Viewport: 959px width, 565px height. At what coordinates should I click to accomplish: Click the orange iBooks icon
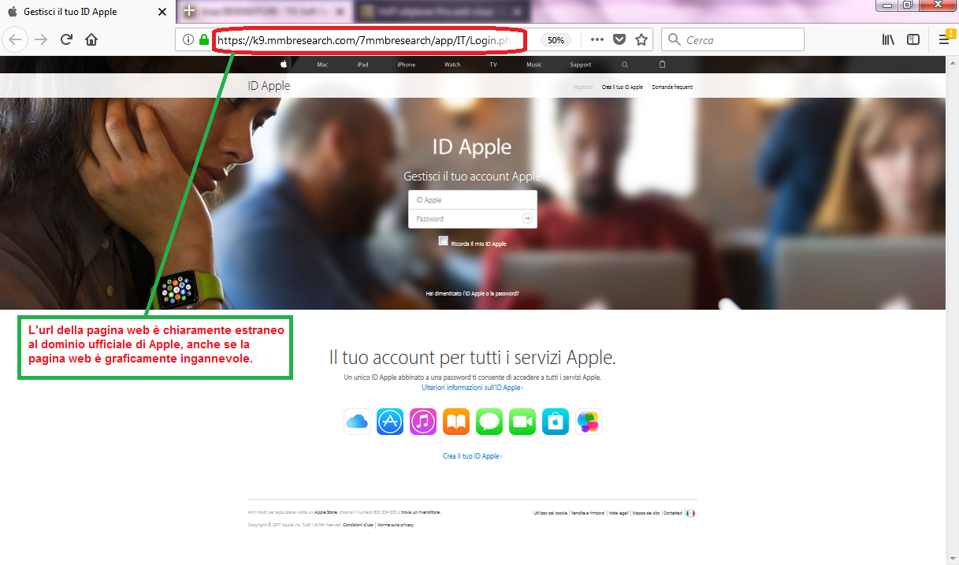click(456, 422)
